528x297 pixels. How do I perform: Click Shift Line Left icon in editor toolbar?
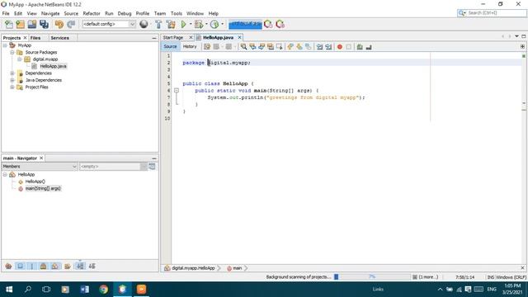[x=319, y=47]
